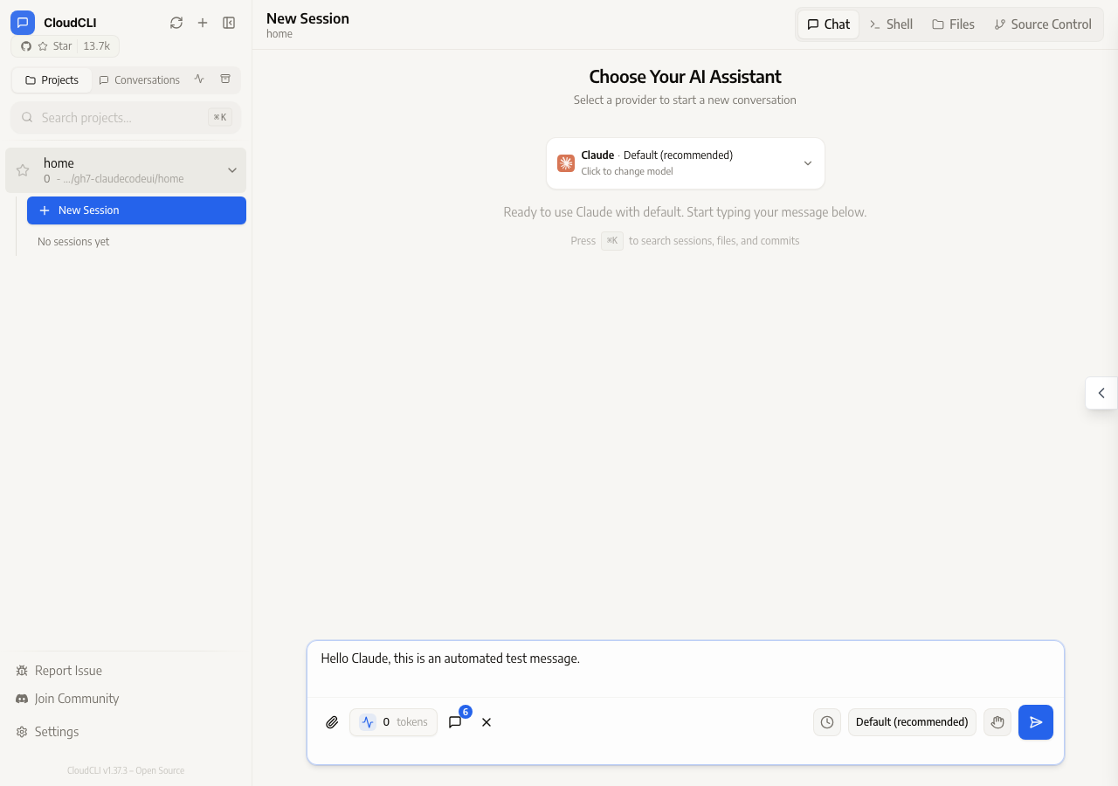Collapse the sidebar panel
Screen dimensions: 1118x786
pyautogui.click(x=229, y=23)
